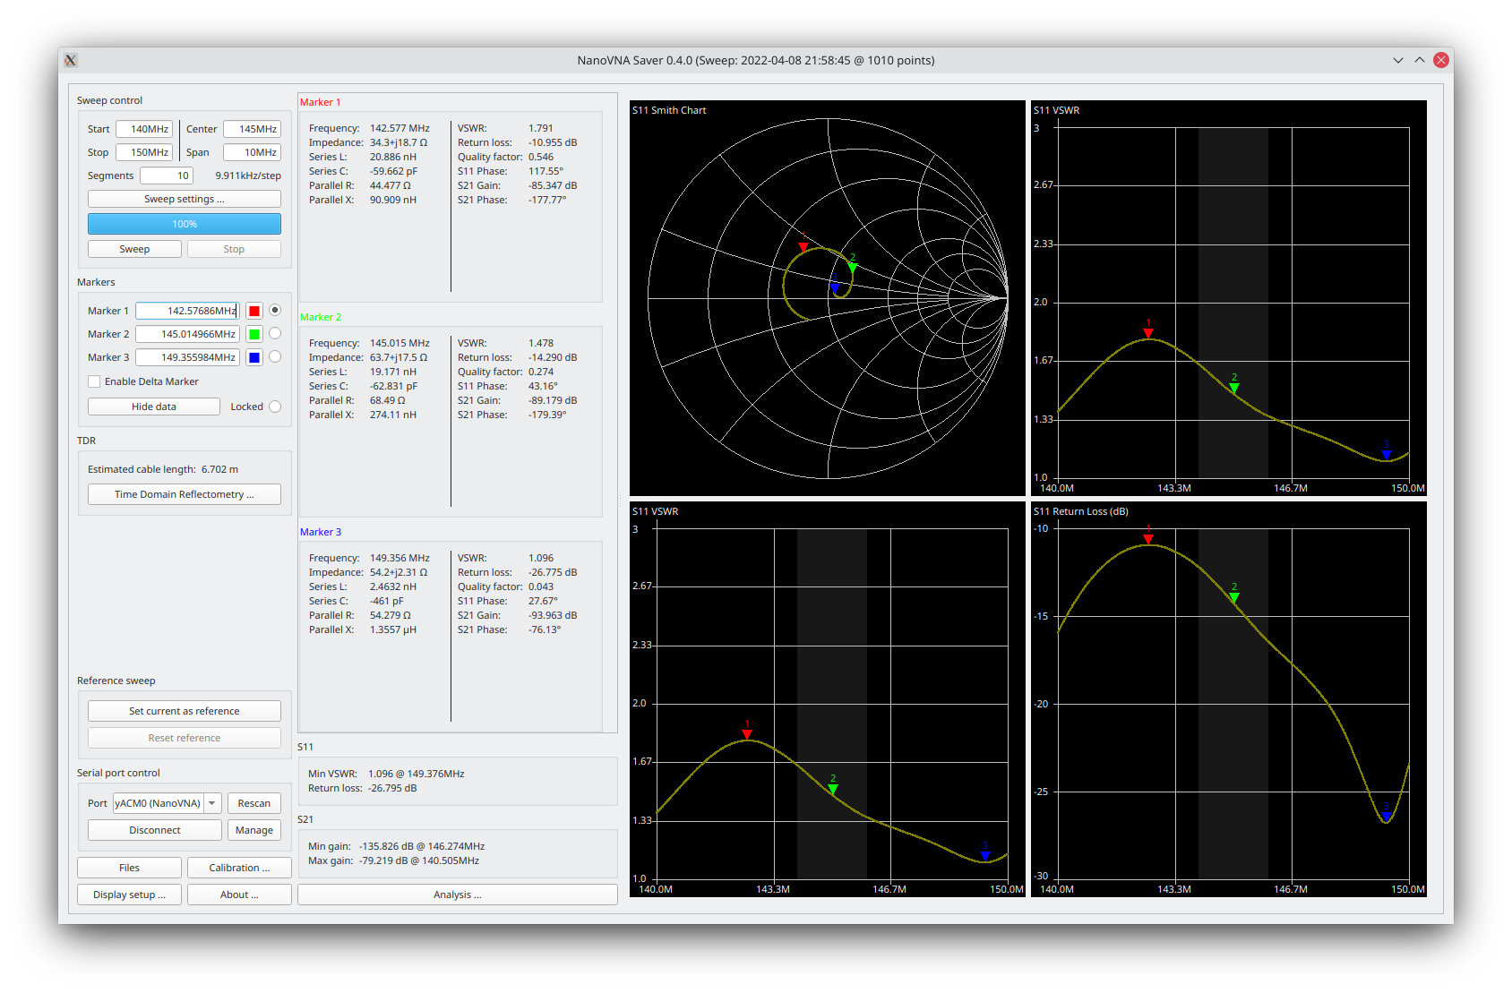Click Marker 3 return loss -26.775 dB
The width and height of the screenshot is (1512, 993).
tap(553, 572)
